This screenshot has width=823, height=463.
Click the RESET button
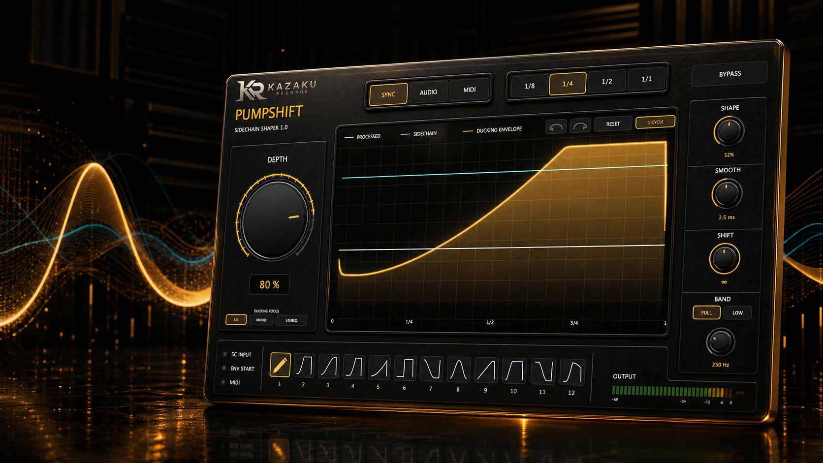pos(613,124)
